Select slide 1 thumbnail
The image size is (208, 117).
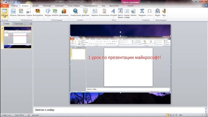18,37
